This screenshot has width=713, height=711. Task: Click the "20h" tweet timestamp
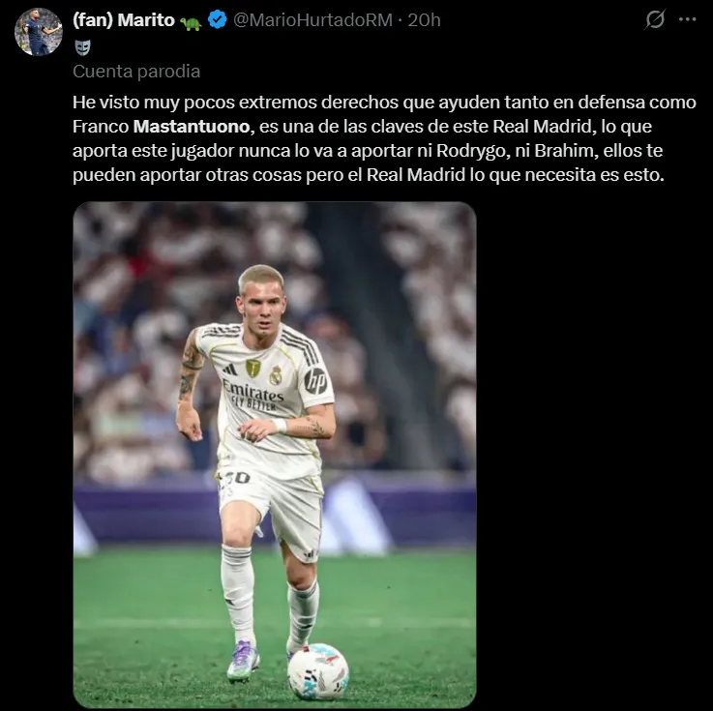424,20
